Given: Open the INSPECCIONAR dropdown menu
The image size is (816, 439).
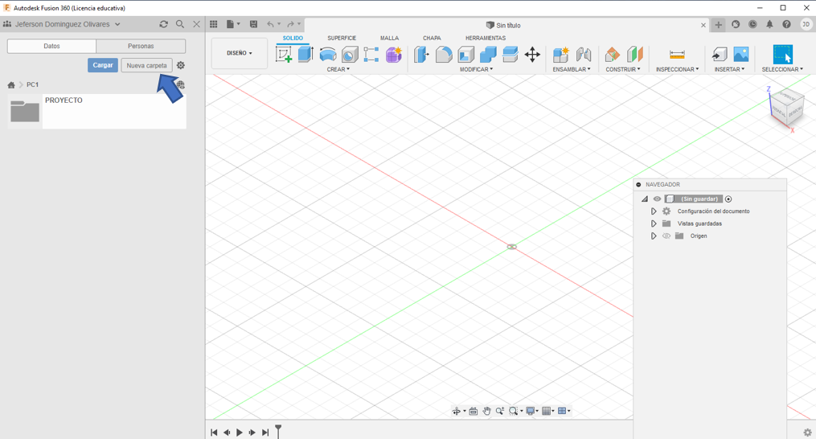Looking at the screenshot, I should click(x=677, y=69).
